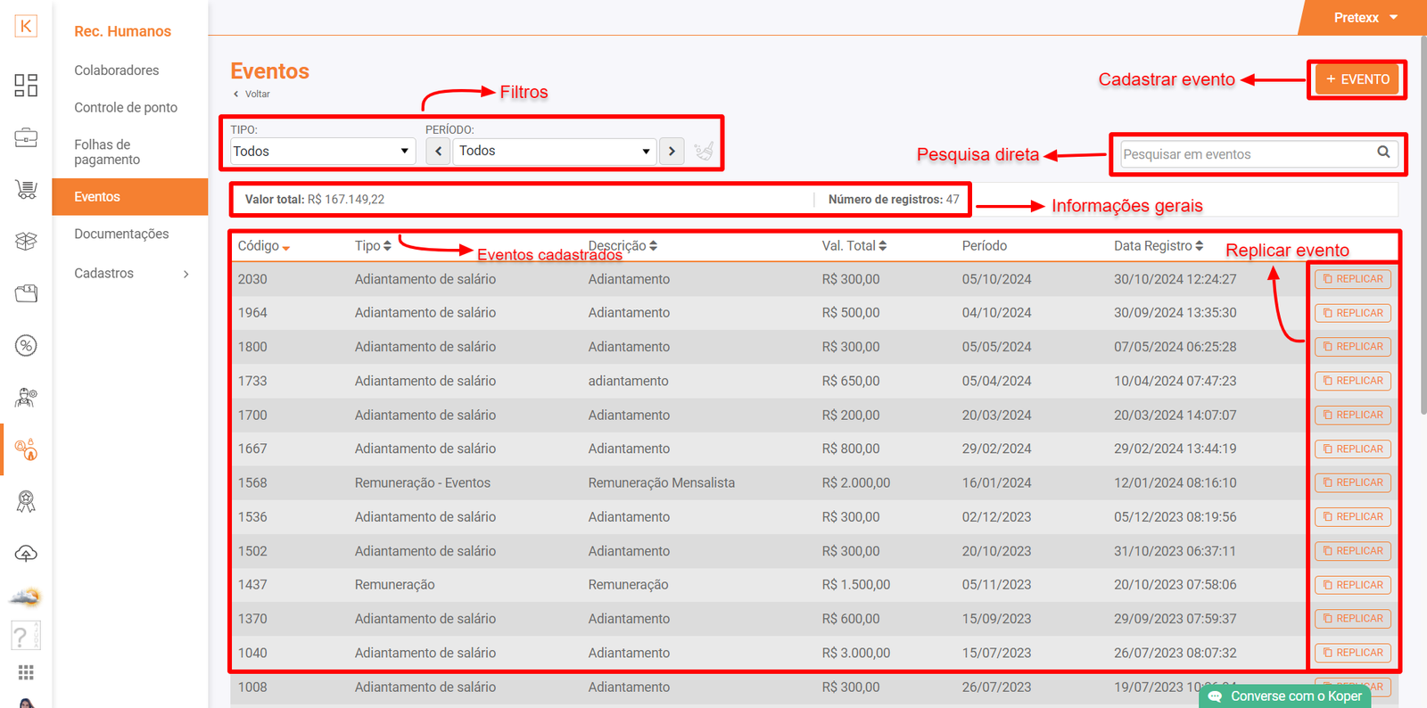Sort the table by Val. Total column
This screenshot has width=1427, height=708.
(x=854, y=246)
